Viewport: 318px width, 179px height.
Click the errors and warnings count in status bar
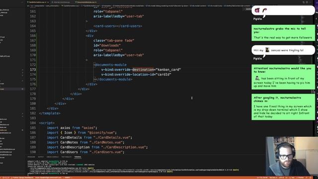[5, 178]
